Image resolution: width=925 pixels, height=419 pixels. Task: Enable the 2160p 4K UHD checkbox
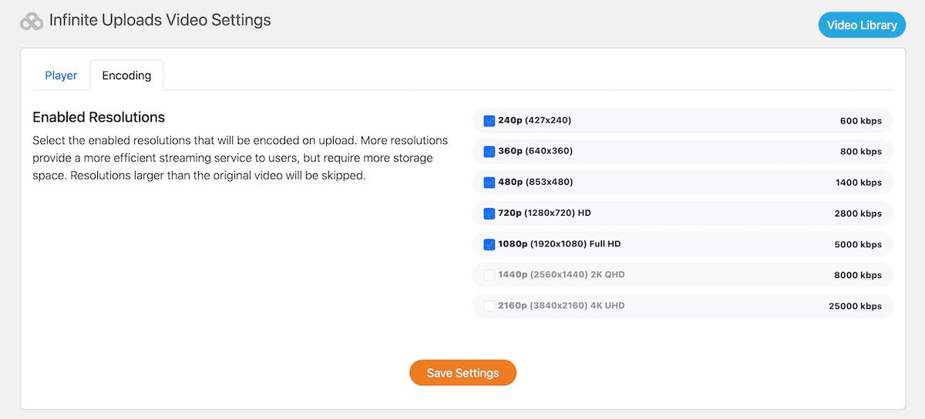[x=489, y=306]
